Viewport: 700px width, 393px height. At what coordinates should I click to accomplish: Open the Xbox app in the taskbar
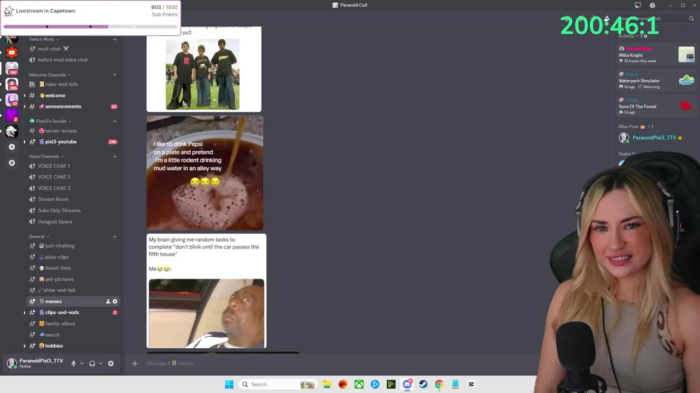pyautogui.click(x=359, y=384)
